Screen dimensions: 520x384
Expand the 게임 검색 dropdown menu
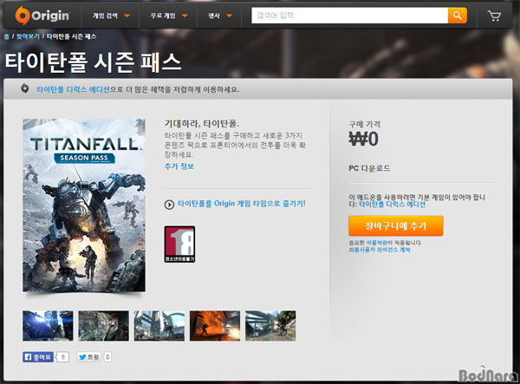point(111,16)
